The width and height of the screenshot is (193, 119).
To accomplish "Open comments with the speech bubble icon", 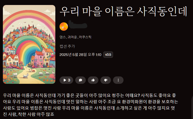I will 81,80.
